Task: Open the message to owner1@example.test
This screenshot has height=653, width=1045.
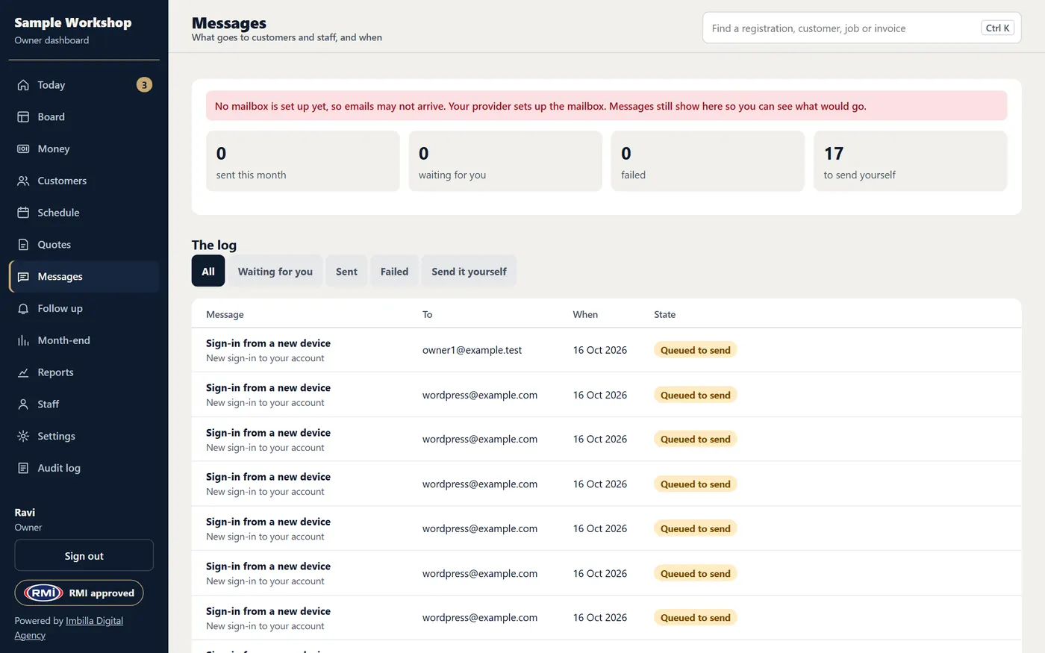Action: tap(607, 350)
